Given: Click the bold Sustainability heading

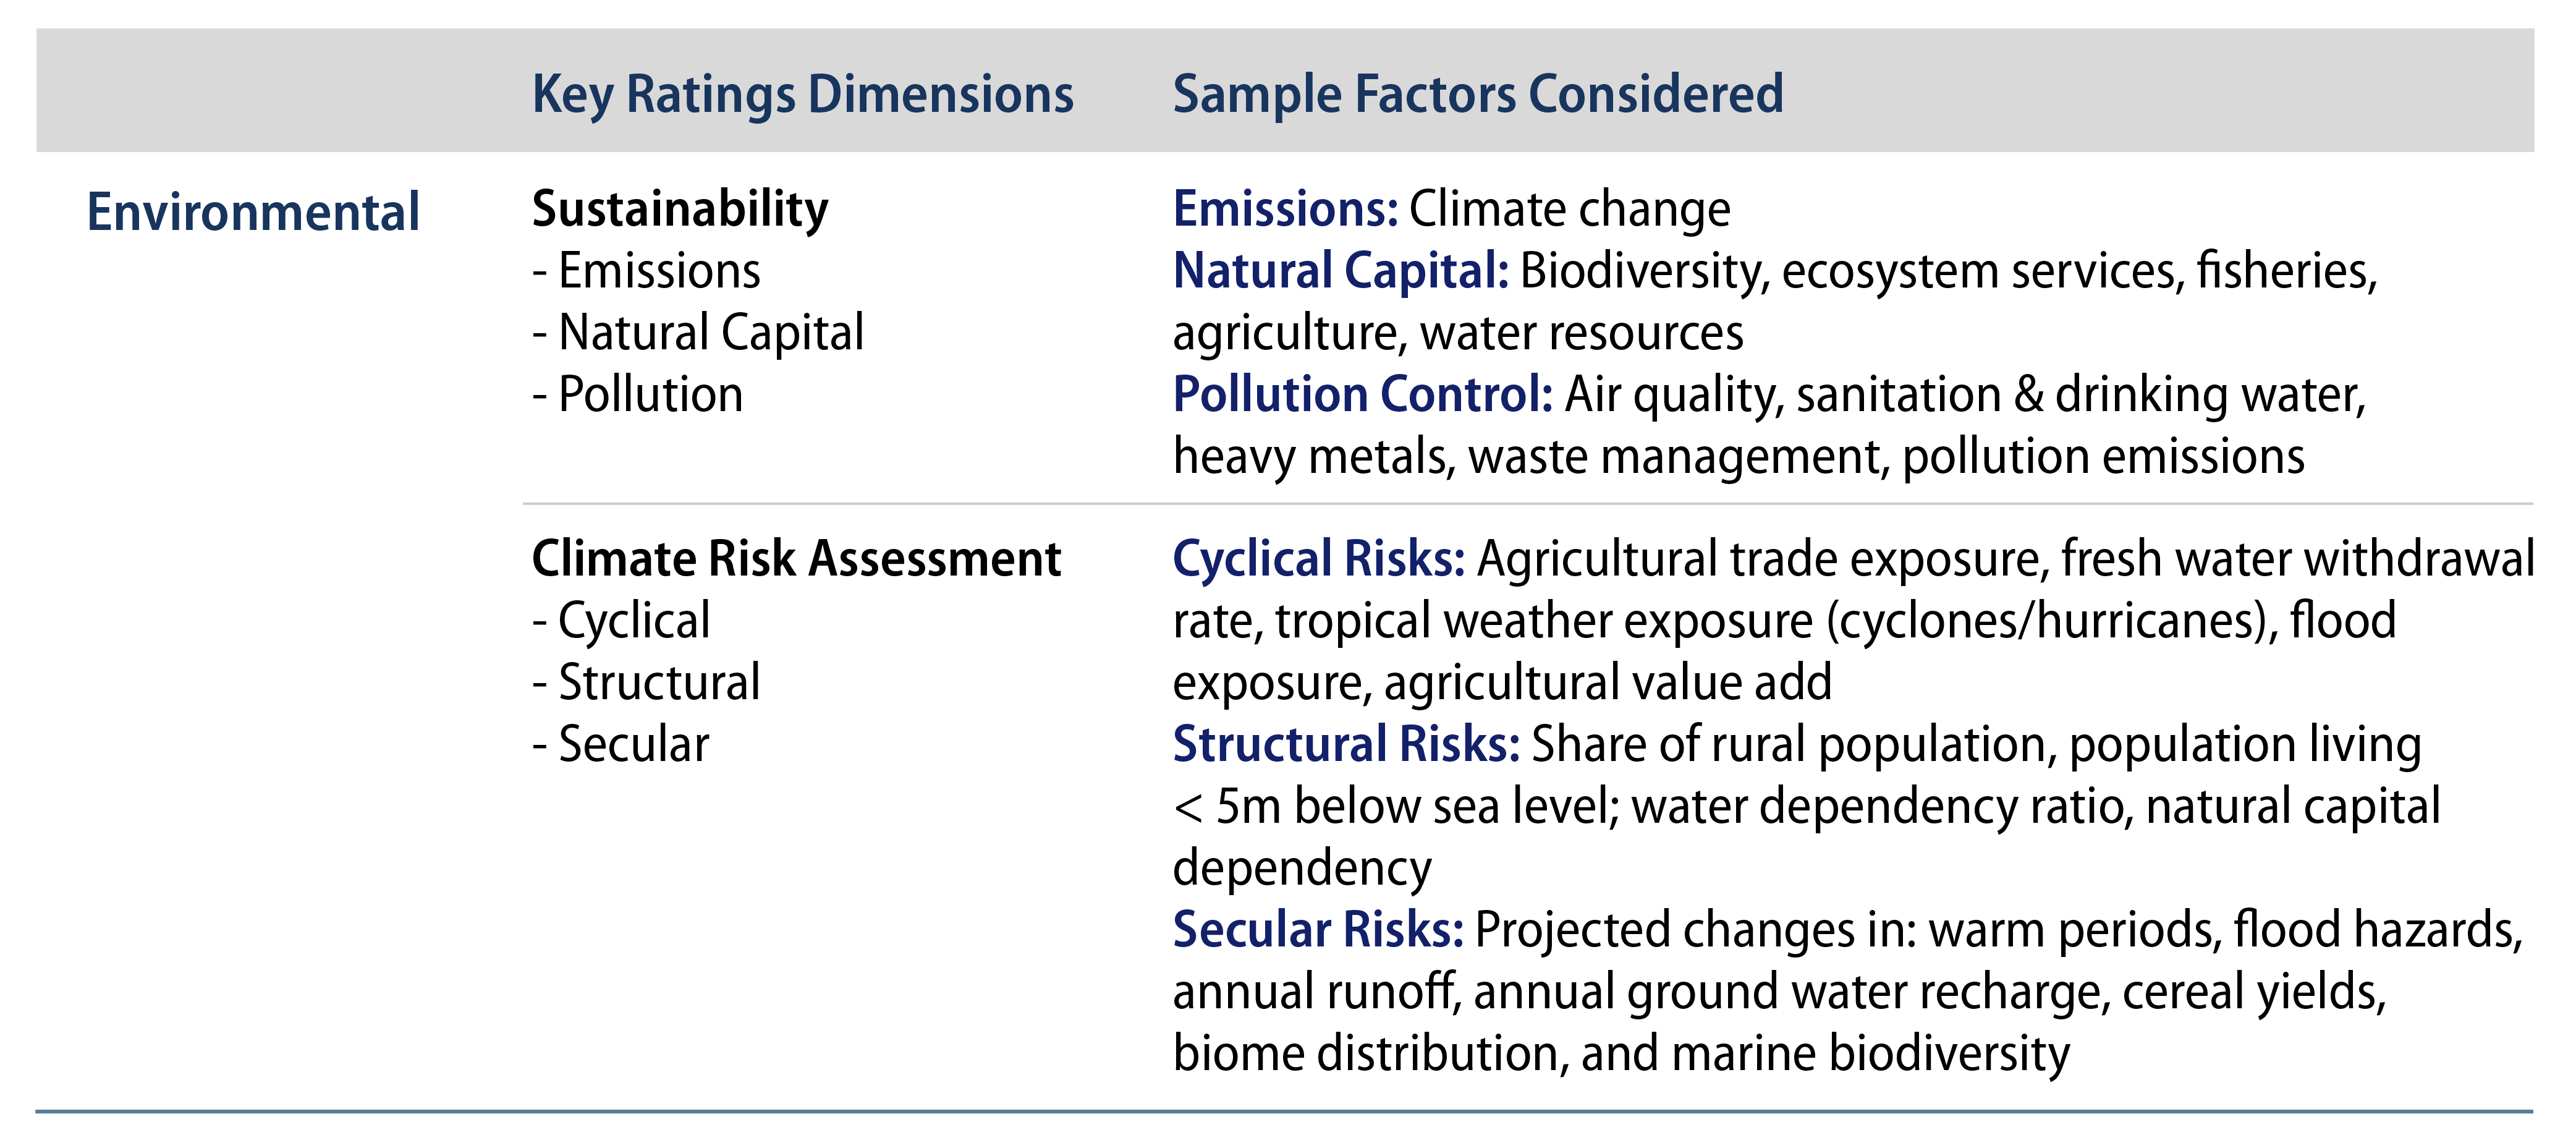Looking at the screenshot, I should coord(680,210).
